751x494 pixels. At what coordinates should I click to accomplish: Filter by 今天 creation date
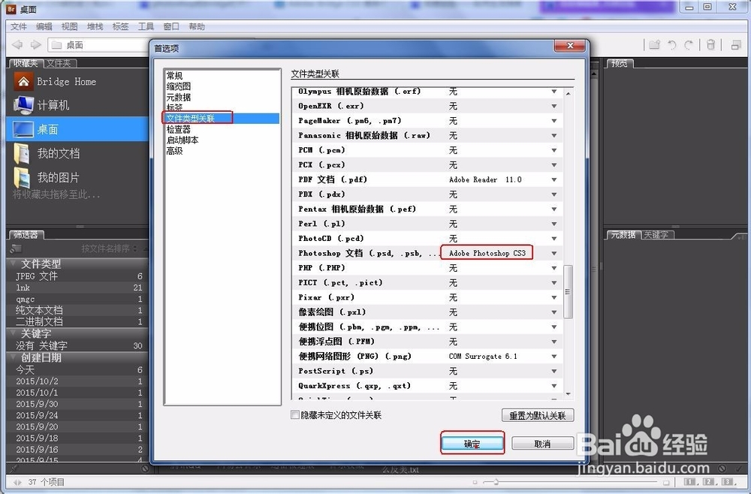click(x=77, y=369)
